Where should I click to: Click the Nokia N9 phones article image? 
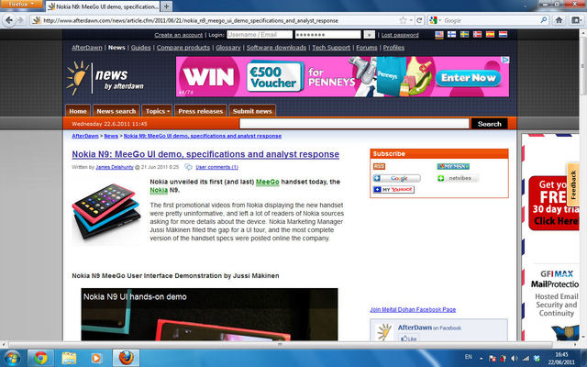pyautogui.click(x=106, y=211)
